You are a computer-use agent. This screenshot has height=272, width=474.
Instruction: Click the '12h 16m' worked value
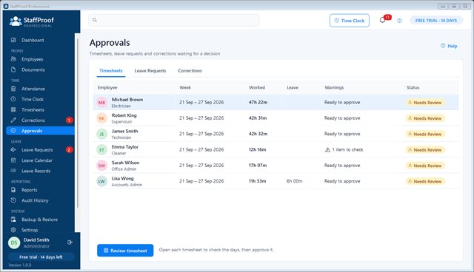pyautogui.click(x=257, y=149)
